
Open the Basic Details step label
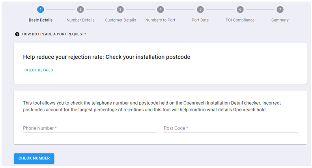[x=41, y=20]
